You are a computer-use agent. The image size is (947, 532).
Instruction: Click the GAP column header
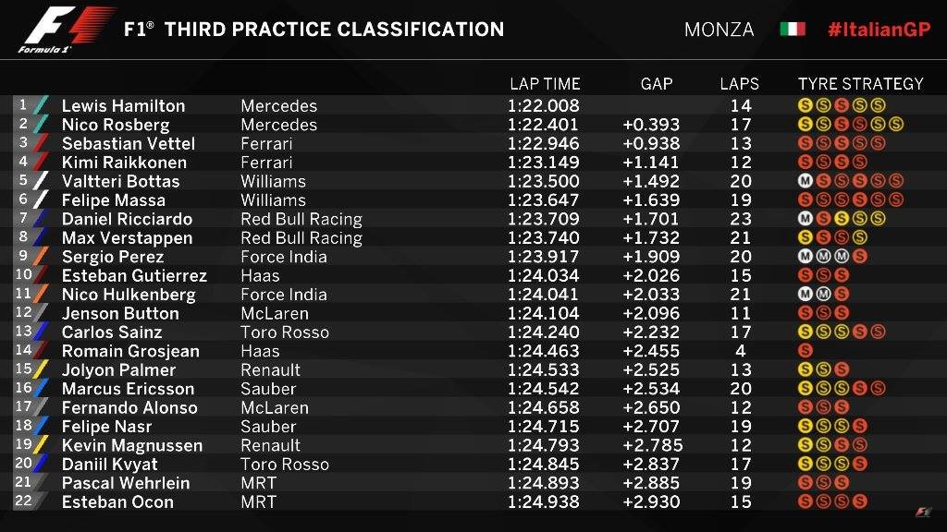(657, 84)
